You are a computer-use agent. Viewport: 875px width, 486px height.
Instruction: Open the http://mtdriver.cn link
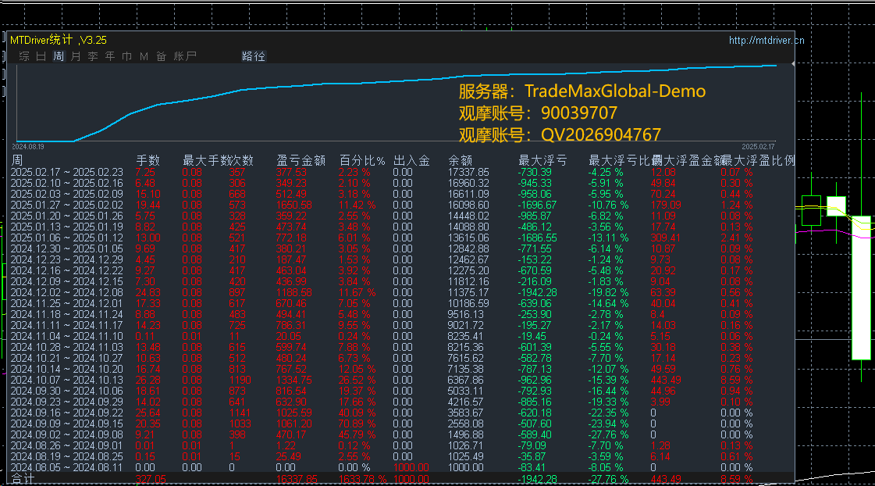767,40
